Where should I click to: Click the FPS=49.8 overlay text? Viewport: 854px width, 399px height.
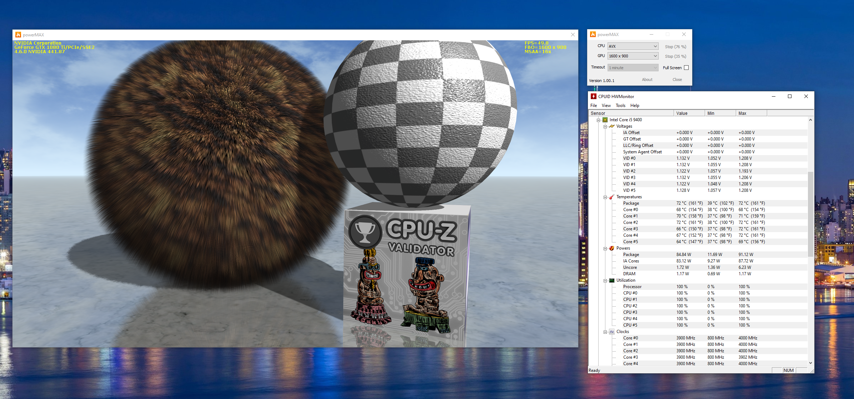(x=536, y=43)
